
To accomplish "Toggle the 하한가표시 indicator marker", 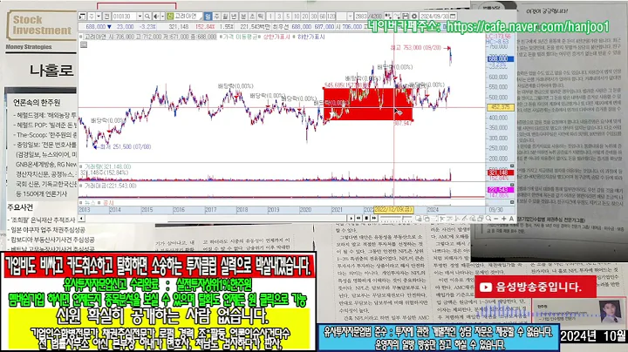I will point(295,37).
